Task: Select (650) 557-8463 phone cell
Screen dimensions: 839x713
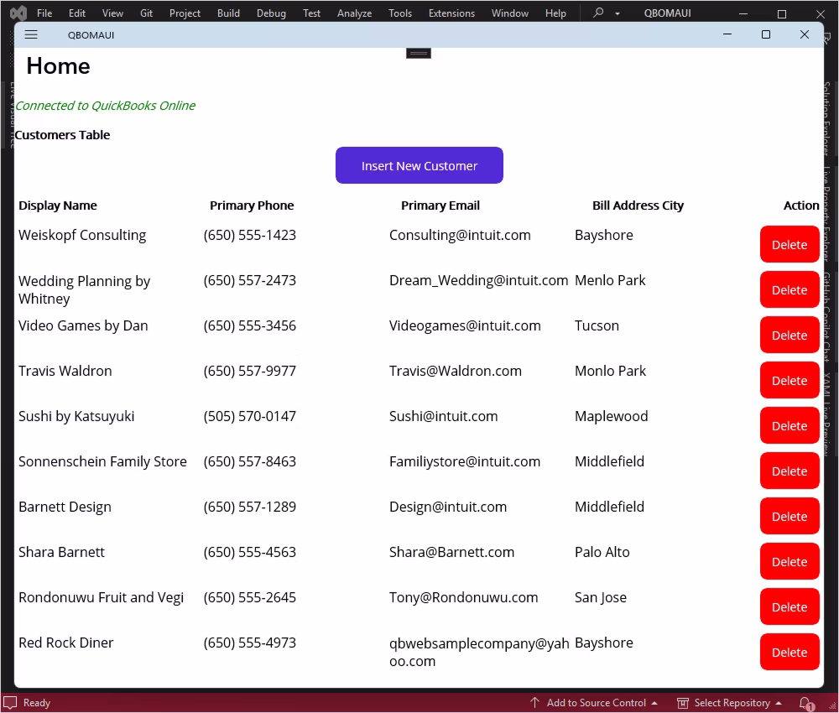Action: tap(249, 461)
